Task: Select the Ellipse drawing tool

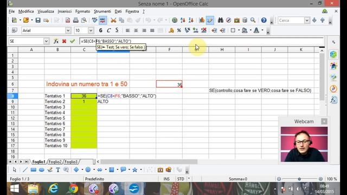Action: (x=42, y=170)
